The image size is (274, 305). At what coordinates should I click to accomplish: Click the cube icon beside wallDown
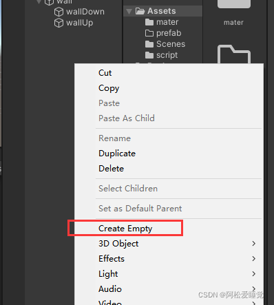59,12
